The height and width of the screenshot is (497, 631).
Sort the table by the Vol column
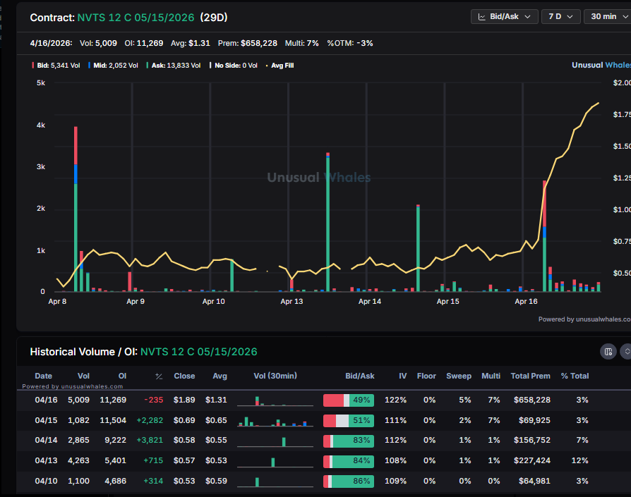point(83,376)
